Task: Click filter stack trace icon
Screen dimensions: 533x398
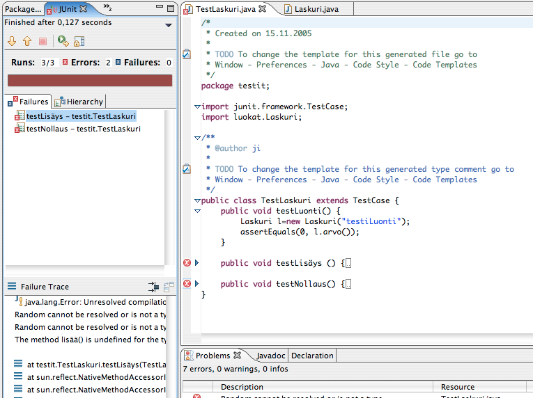Action: click(x=154, y=287)
